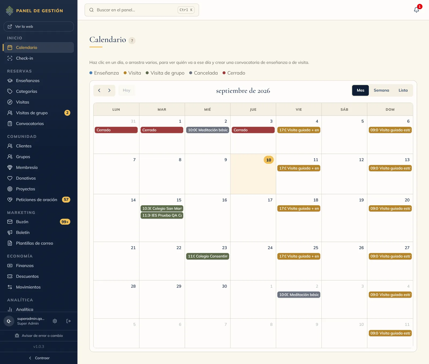Click Avisar de error o cambio
This screenshot has width=429, height=364.
coord(39,336)
